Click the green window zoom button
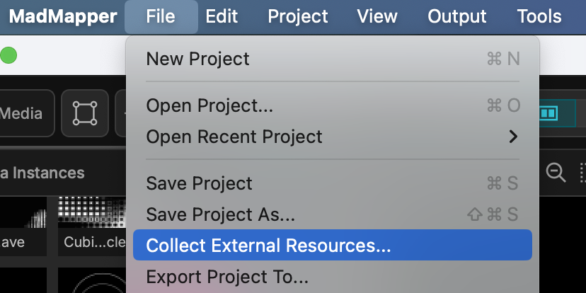The height and width of the screenshot is (293, 586). (8, 55)
